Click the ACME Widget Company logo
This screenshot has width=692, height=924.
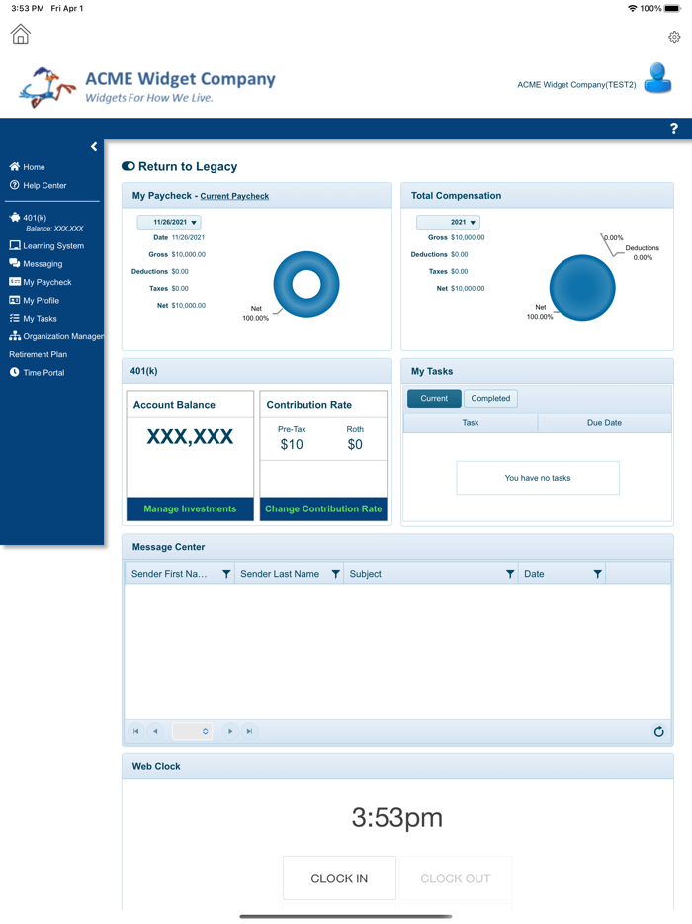[x=147, y=87]
